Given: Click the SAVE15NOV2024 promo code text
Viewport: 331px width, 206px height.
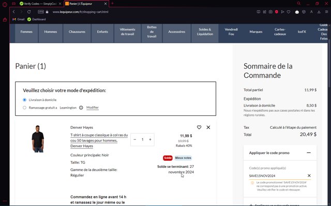Looking at the screenshot, I should 262,176.
